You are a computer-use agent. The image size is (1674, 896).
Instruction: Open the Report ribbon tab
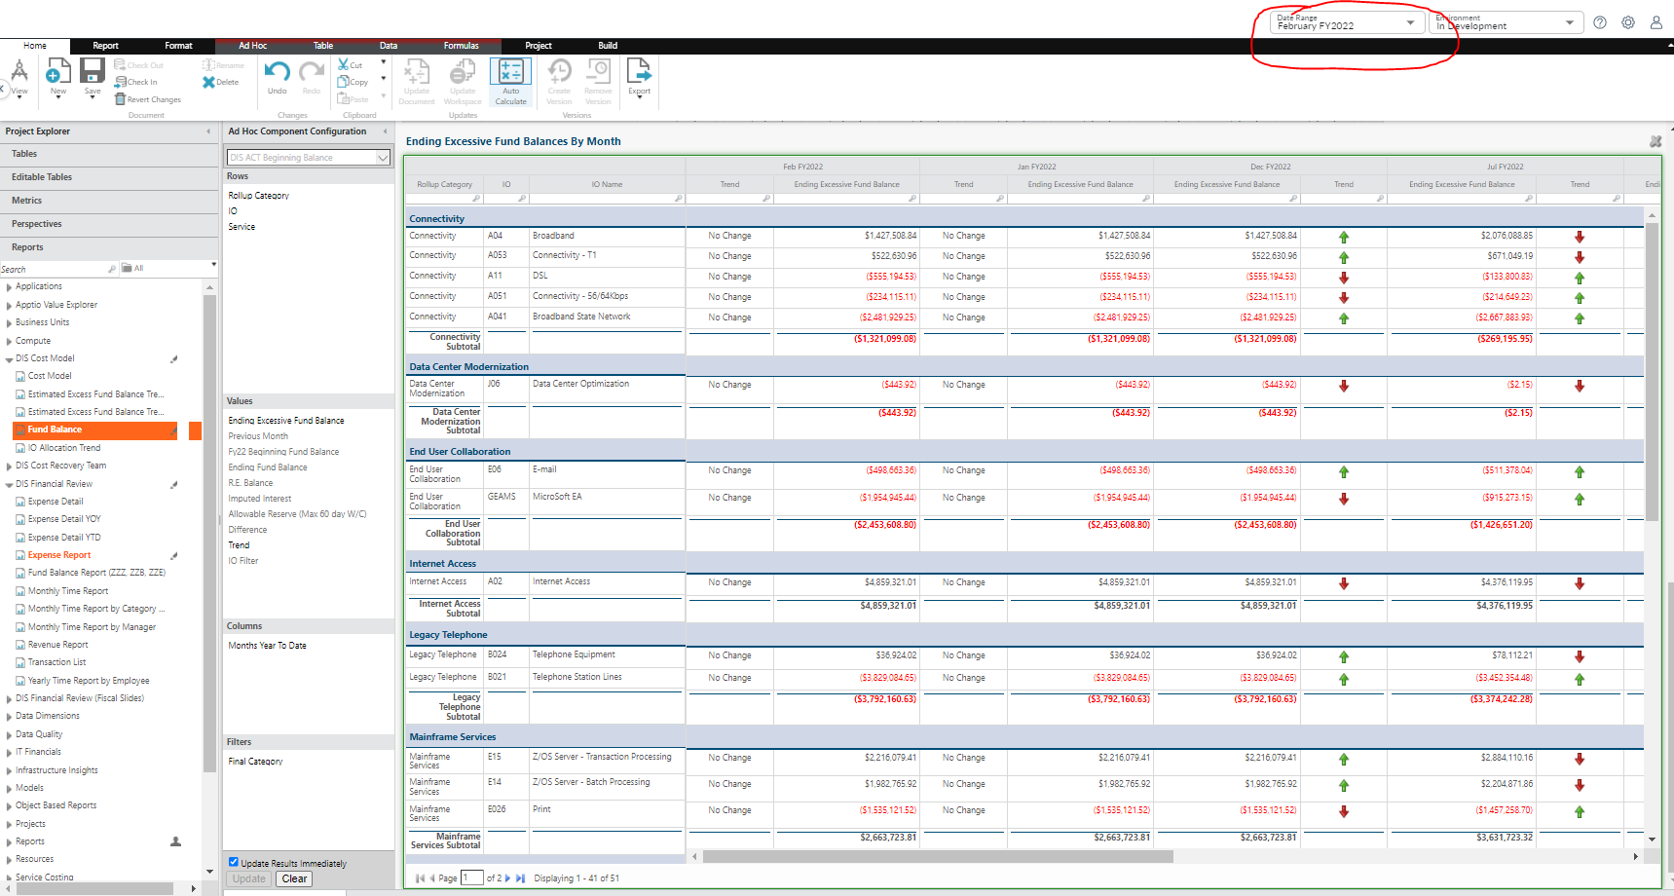105,46
